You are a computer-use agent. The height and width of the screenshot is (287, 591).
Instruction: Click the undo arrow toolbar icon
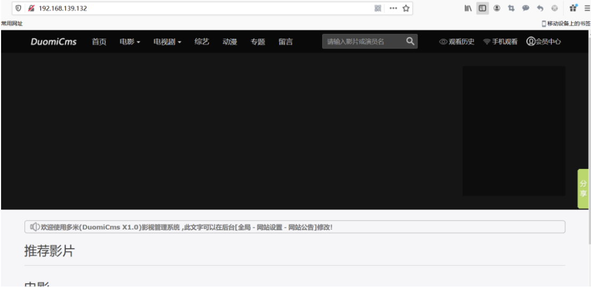(540, 9)
